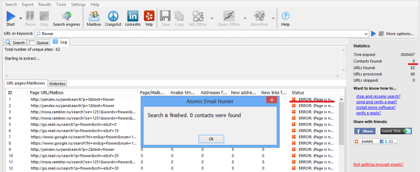Open Help from the toolbar

[285, 19]
